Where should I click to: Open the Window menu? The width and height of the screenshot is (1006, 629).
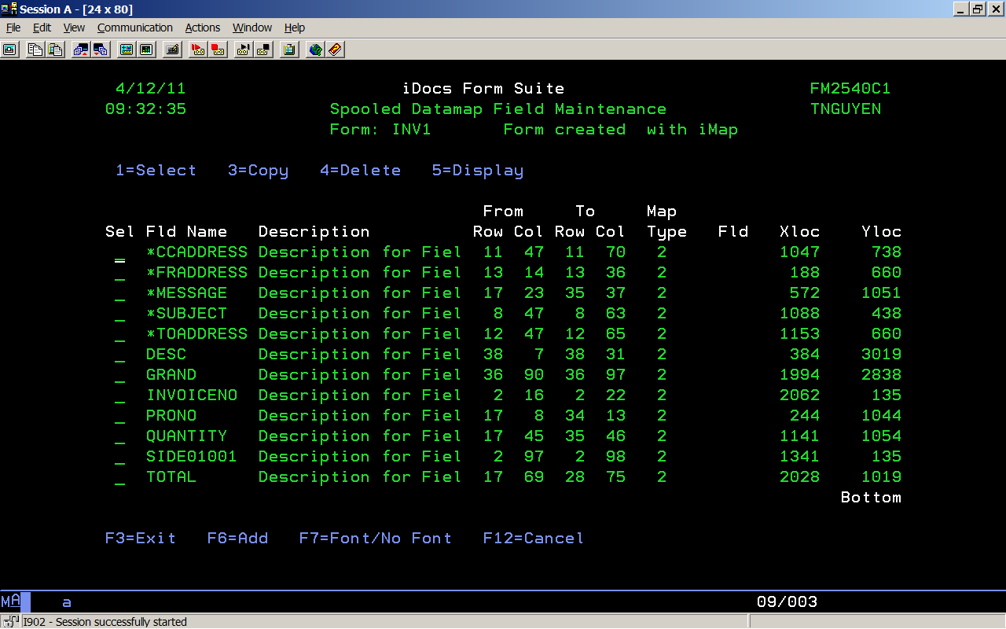[x=251, y=28]
